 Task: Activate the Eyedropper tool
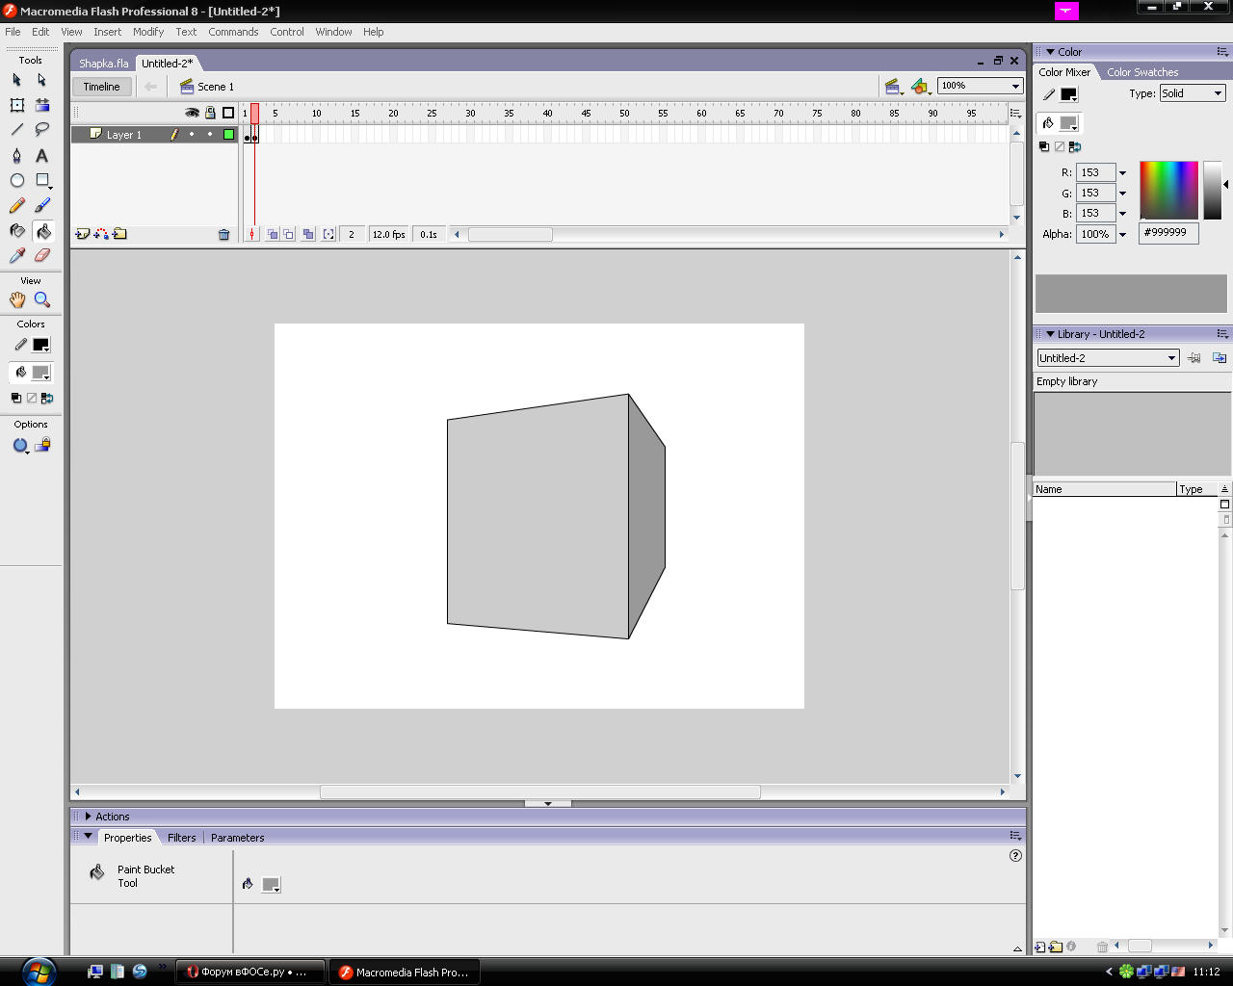[17, 255]
